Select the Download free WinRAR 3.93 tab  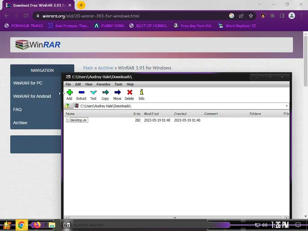tap(38, 5)
